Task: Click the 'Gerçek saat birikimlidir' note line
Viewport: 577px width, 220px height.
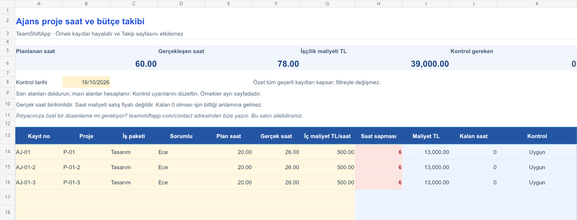Action: click(x=139, y=105)
